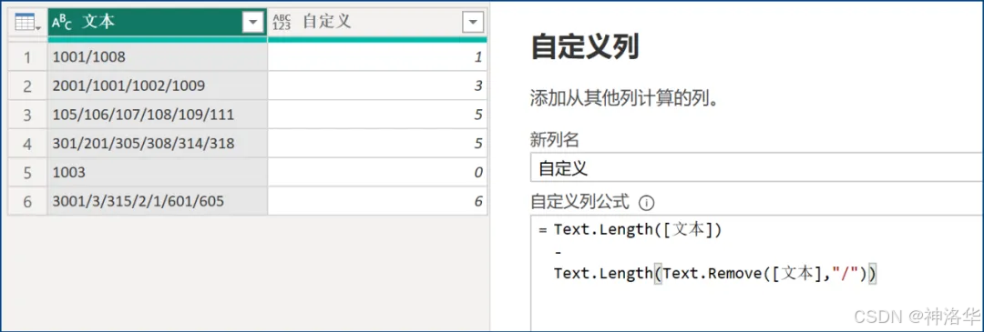This screenshot has width=984, height=332.
Task: Click the 自定义列公式 label
Action: [579, 202]
